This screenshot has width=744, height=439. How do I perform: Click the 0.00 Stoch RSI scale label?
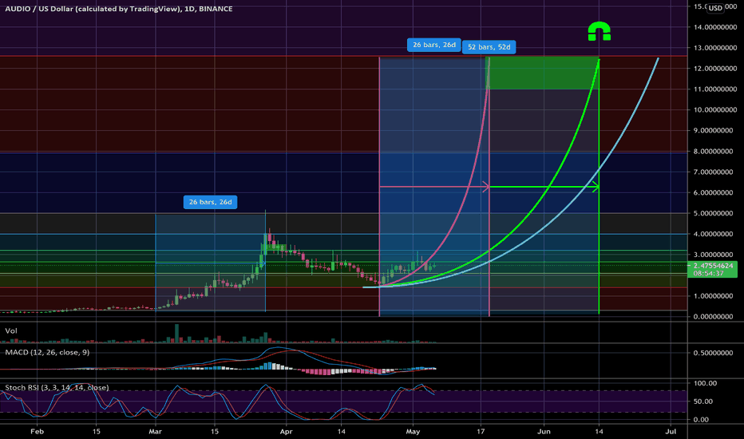(702, 420)
